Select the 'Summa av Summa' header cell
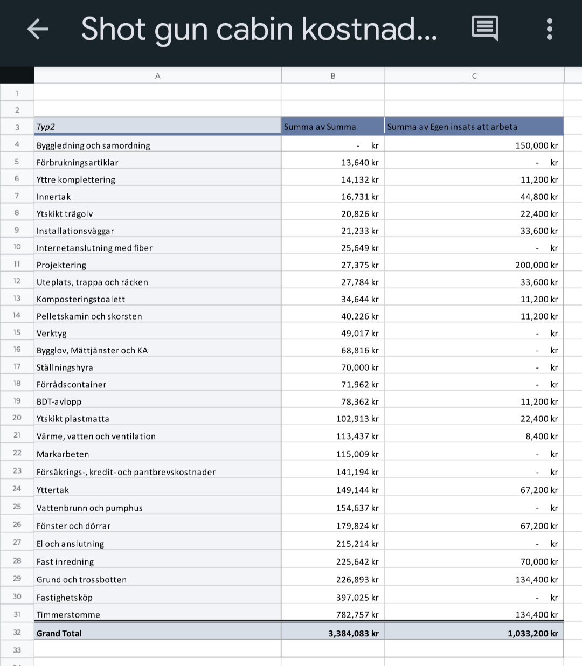The image size is (582, 666). (333, 127)
